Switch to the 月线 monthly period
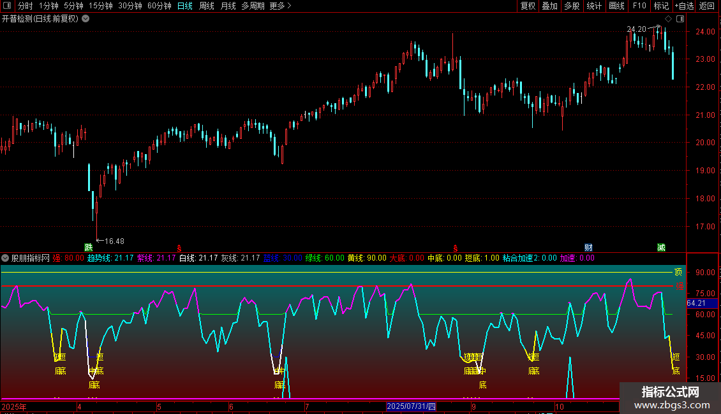This screenshot has width=721, height=414. [228, 6]
